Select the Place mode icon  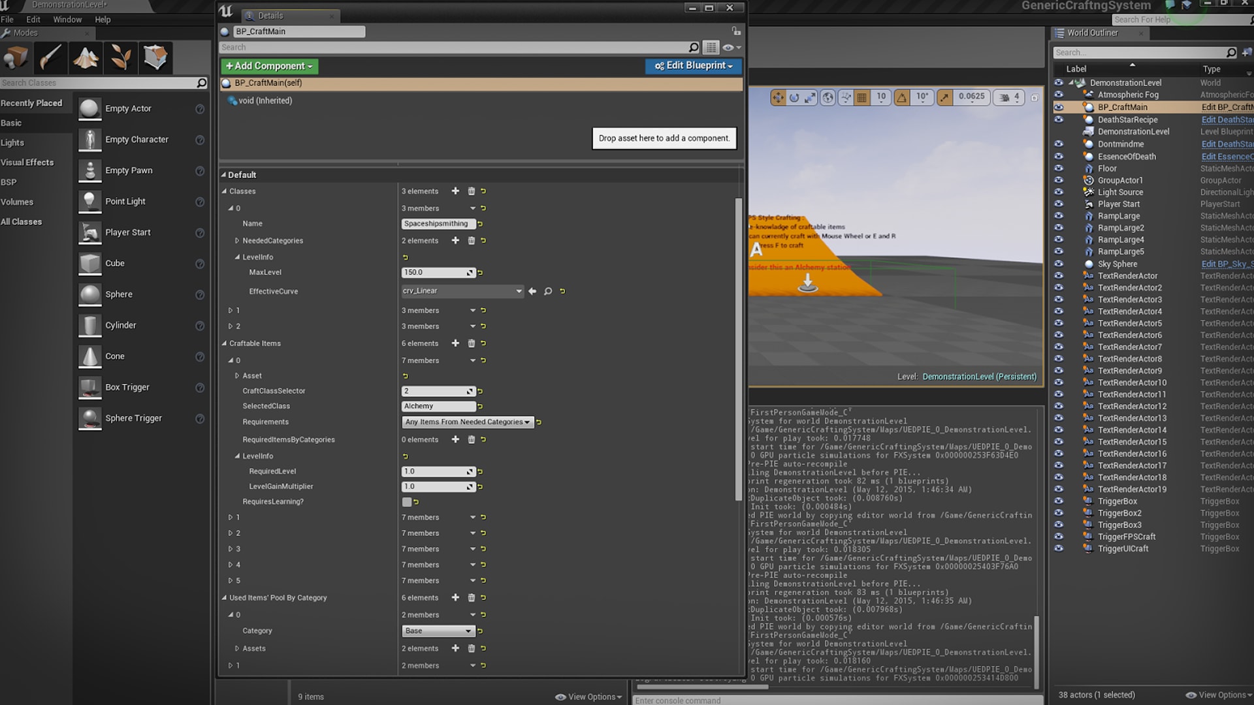[x=16, y=58]
